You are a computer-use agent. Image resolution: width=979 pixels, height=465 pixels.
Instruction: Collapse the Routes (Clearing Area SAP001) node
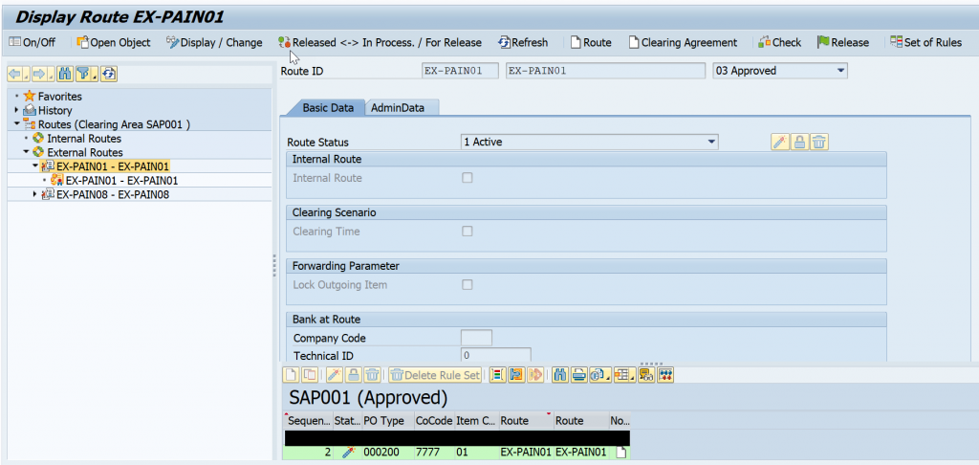tap(16, 124)
